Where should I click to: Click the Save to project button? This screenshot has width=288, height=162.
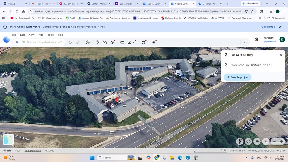(238, 77)
